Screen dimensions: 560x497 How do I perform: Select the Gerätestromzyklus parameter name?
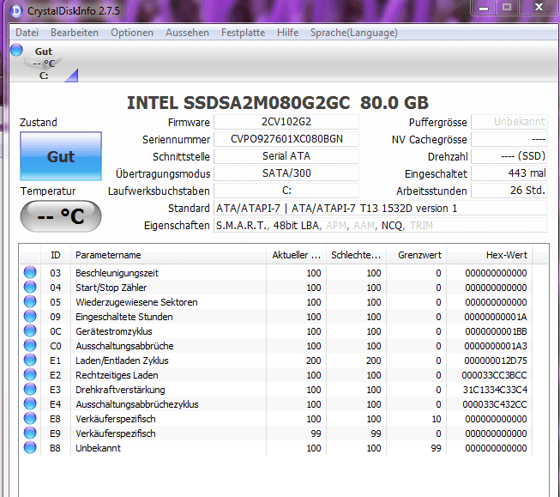[113, 331]
